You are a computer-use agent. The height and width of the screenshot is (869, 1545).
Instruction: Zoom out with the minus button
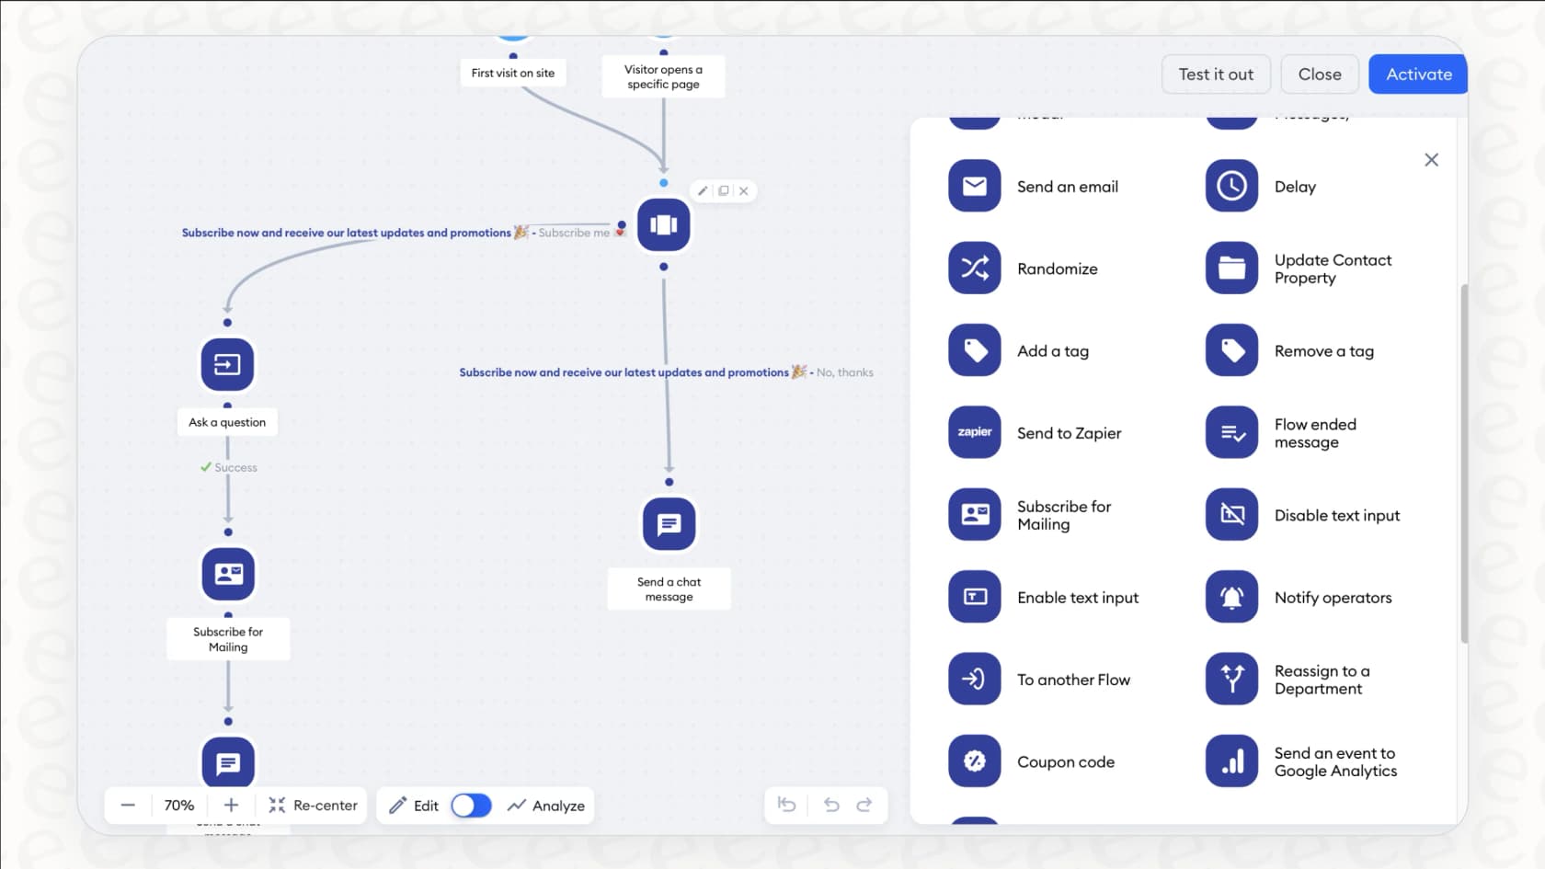[128, 806]
